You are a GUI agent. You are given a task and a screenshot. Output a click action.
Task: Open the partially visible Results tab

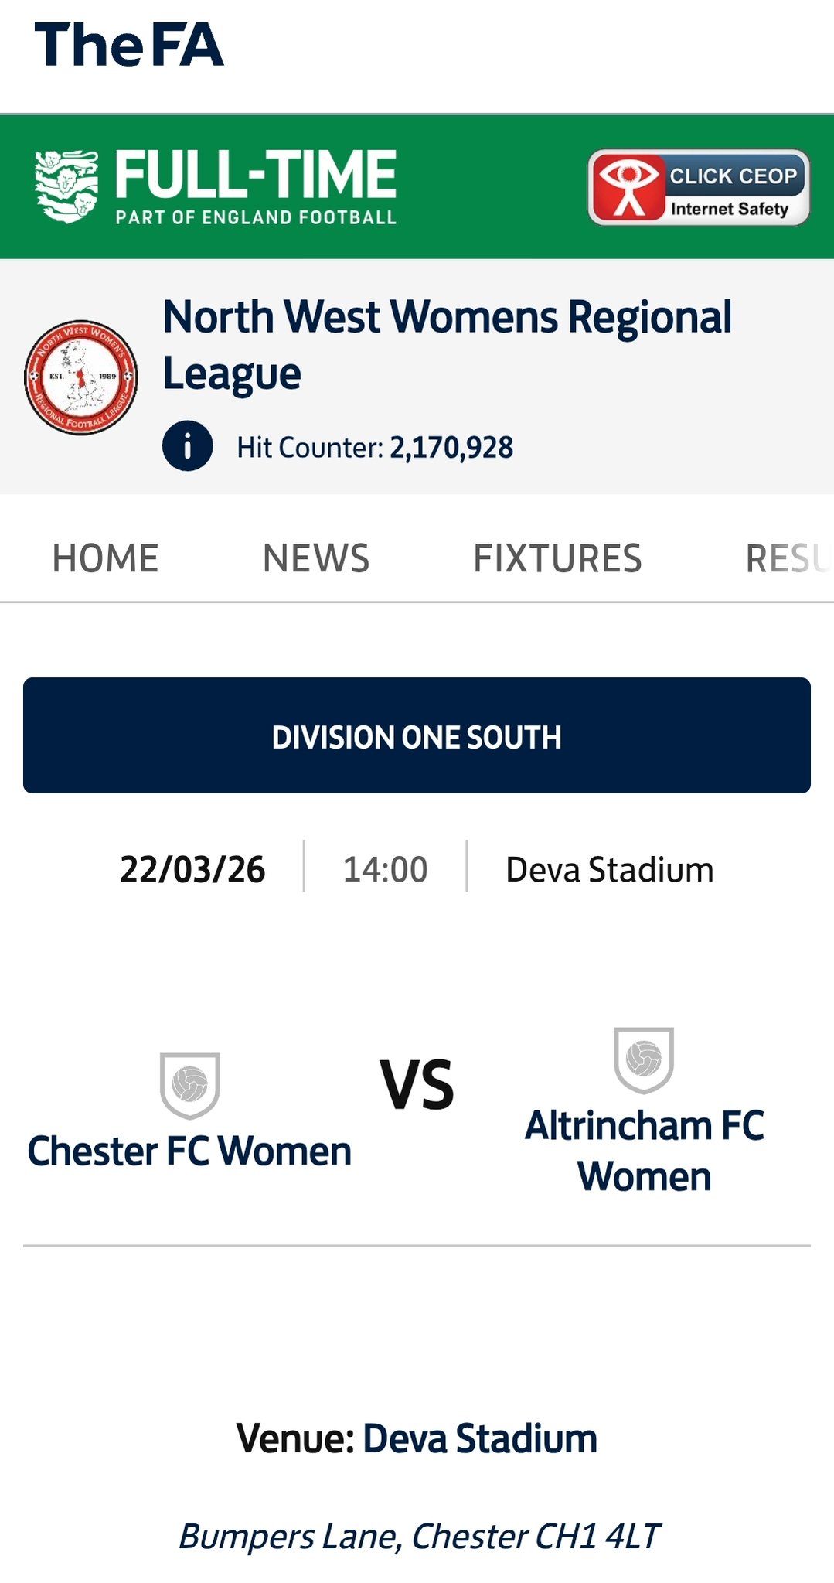(788, 558)
